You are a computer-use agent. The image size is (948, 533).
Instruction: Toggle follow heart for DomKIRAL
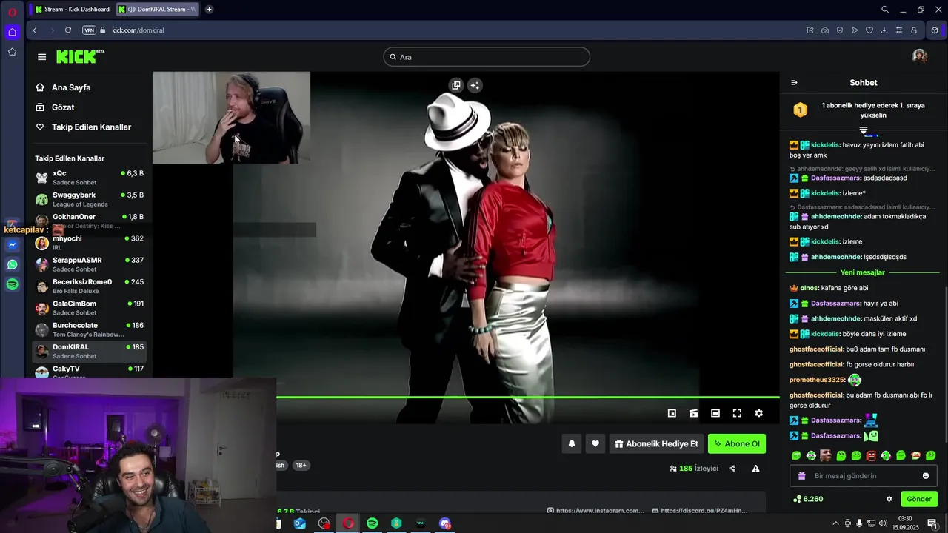[595, 444]
